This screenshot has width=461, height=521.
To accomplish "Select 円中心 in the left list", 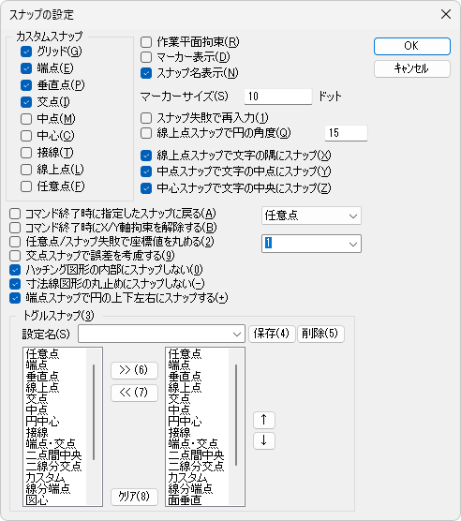I will (42, 422).
